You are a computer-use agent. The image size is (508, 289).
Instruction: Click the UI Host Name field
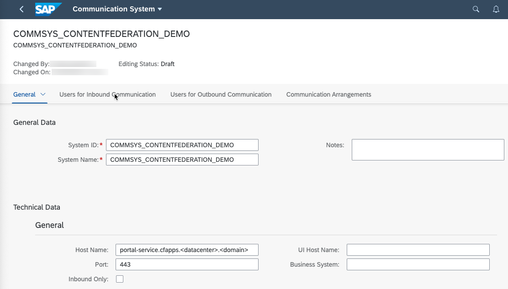pyautogui.click(x=418, y=250)
